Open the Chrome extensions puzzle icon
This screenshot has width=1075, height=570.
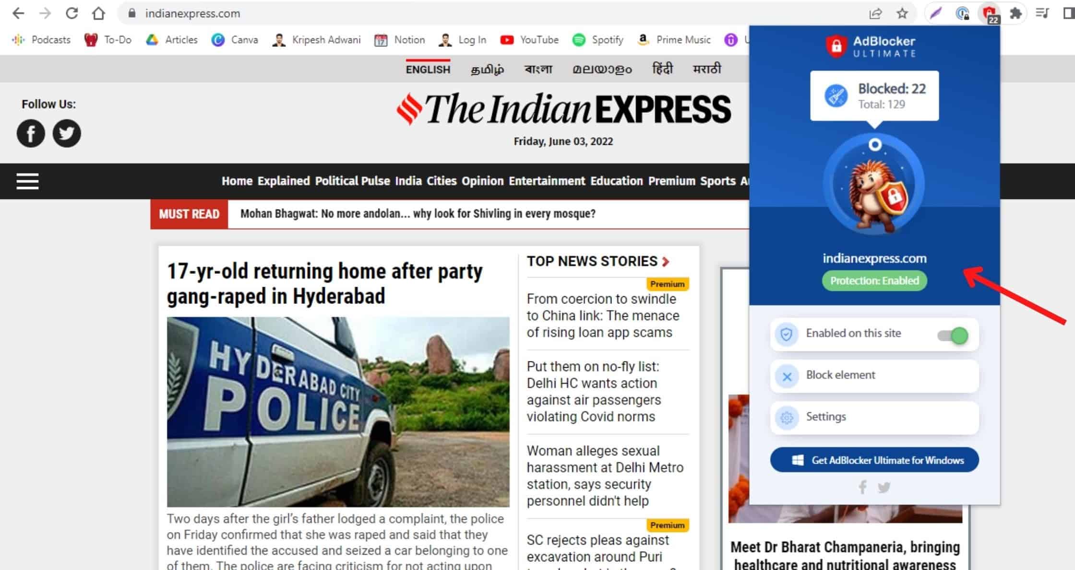click(1015, 13)
